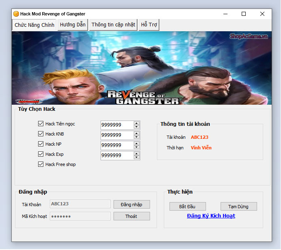Decrease Hack KNB value with down arrow
Image resolution: width=281 pixels, height=250 pixels.
[137, 137]
